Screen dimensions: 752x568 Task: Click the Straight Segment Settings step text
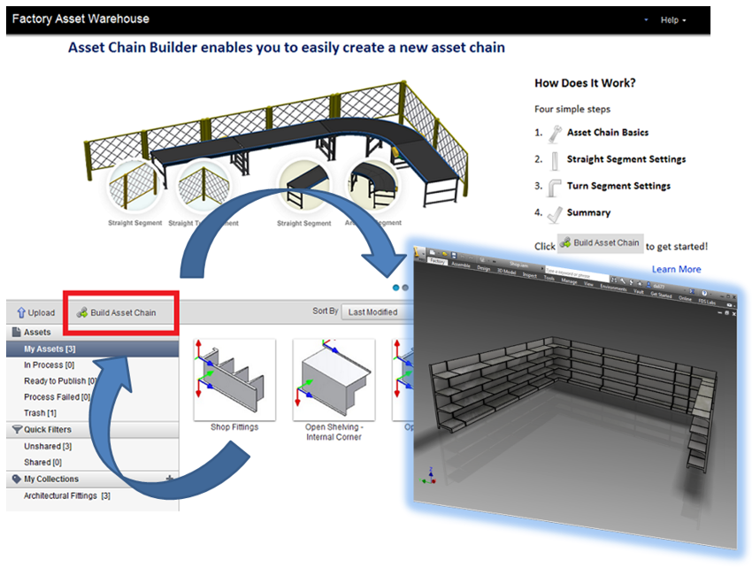[x=626, y=159]
